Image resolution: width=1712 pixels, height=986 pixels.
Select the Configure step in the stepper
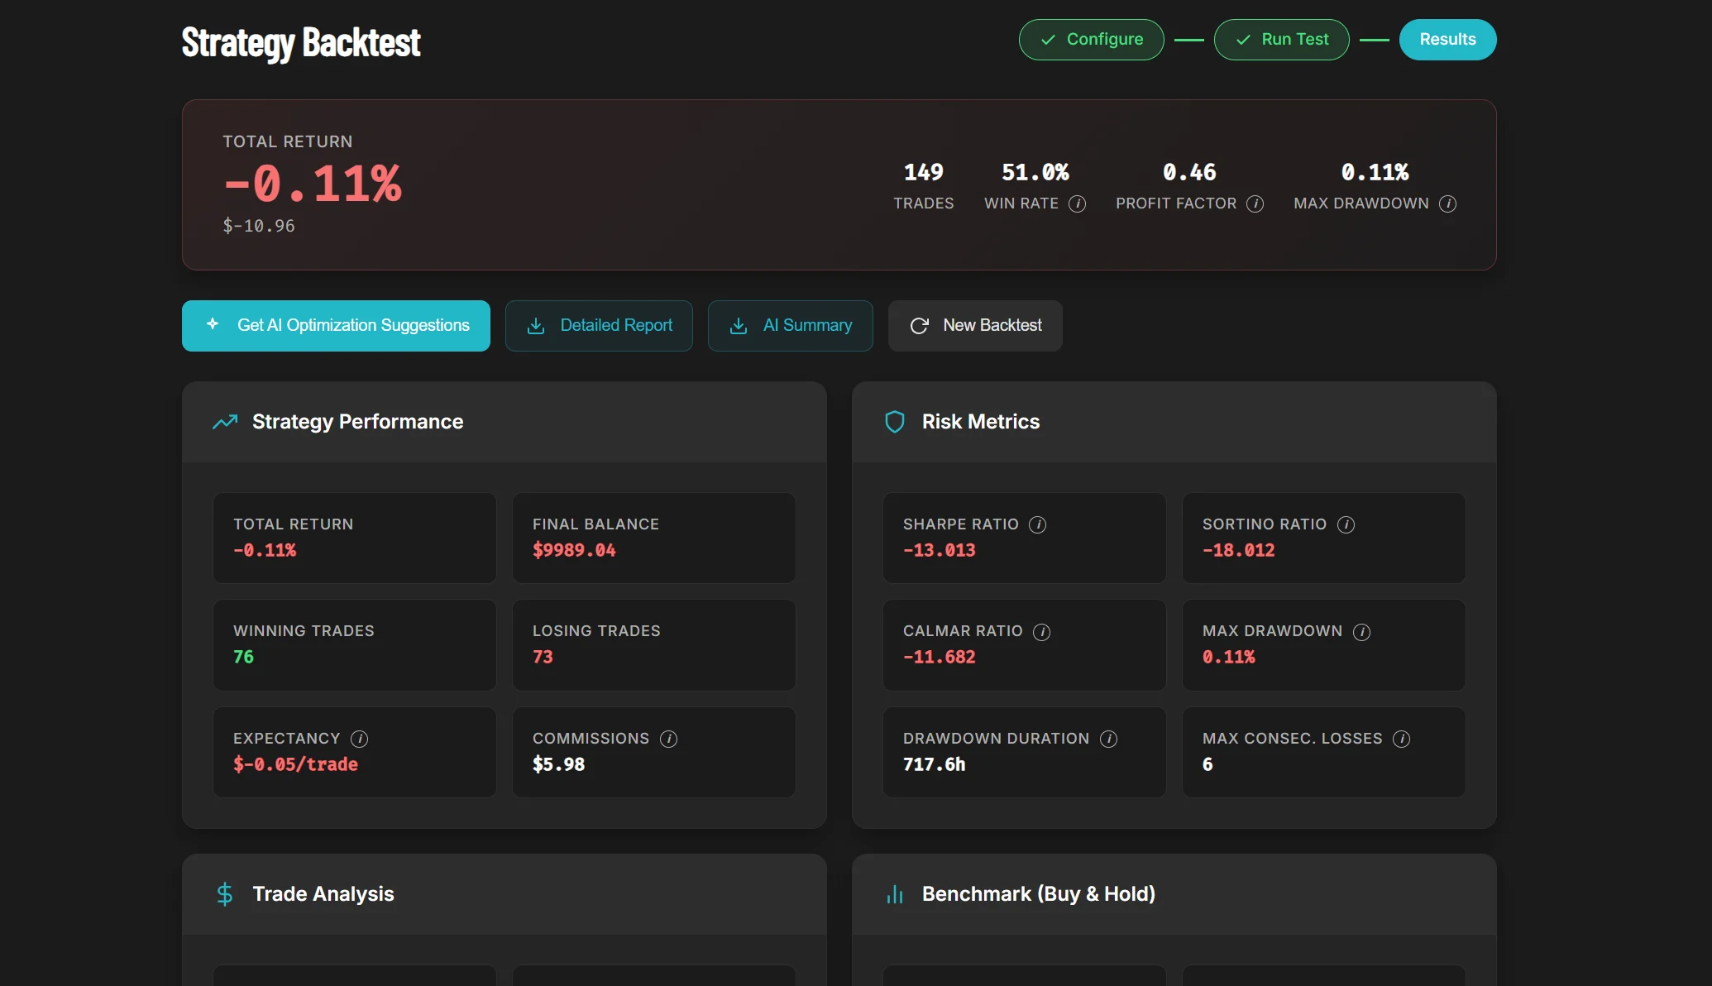[1091, 39]
